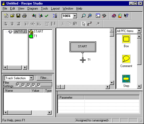Open the Edit menu
Screen dimensions: 144x124
coord(12,8)
